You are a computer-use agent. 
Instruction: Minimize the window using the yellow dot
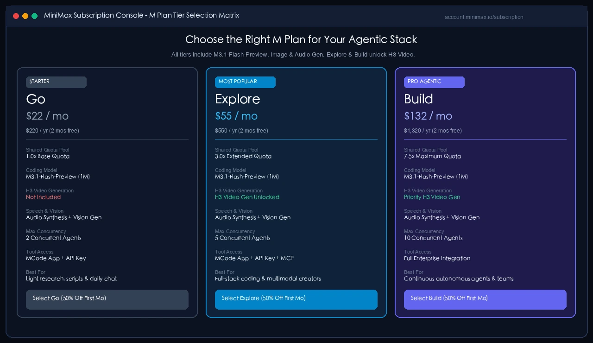pos(25,16)
